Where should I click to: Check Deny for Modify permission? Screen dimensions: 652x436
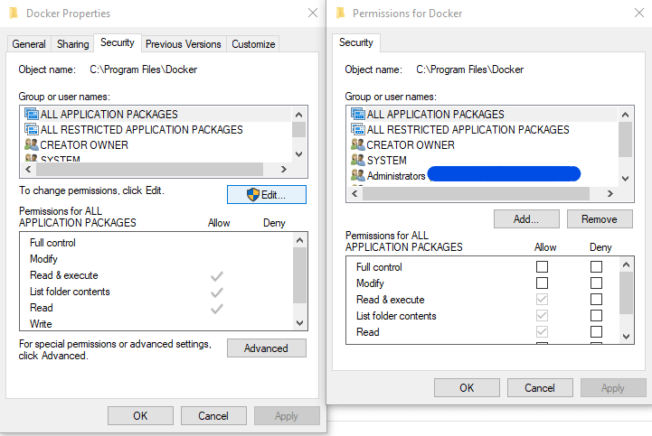pyautogui.click(x=596, y=283)
